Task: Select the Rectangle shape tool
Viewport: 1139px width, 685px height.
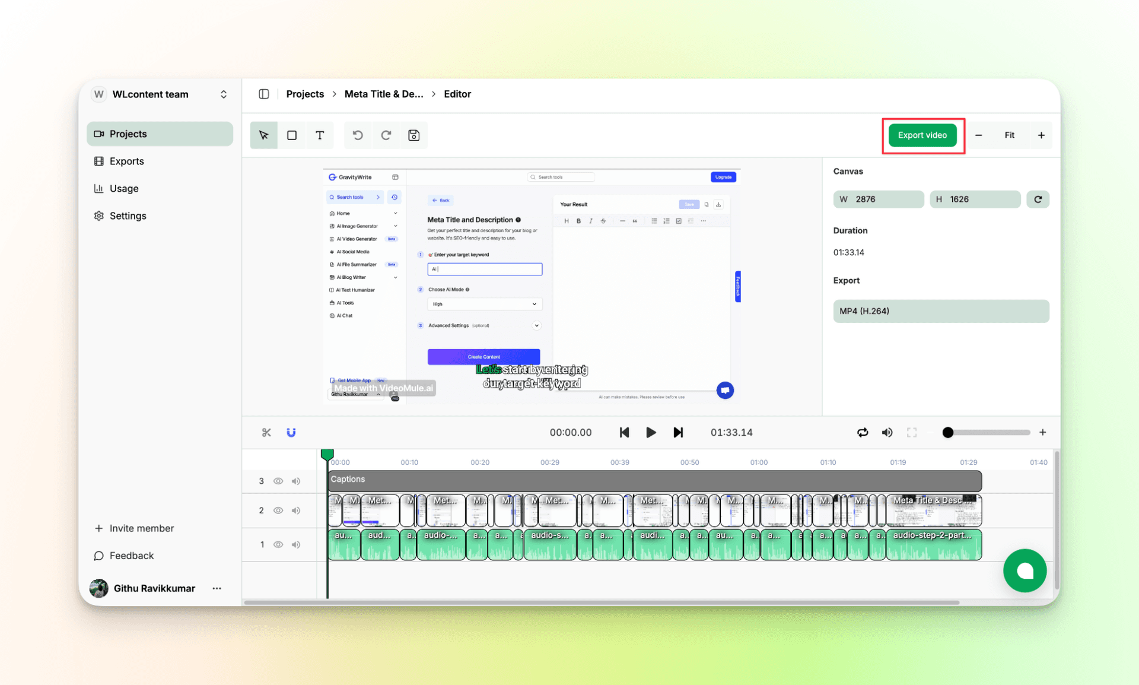Action: click(292, 135)
